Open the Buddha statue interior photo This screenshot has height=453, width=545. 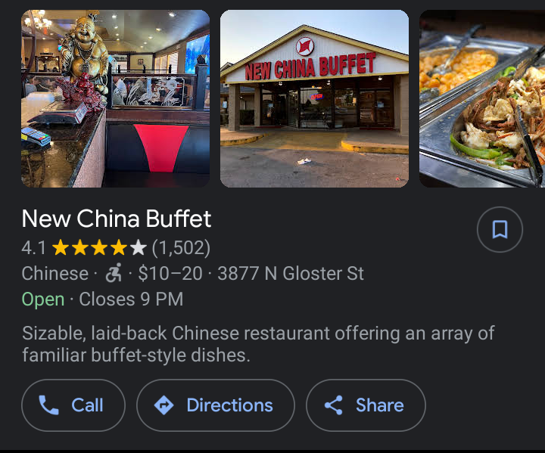point(115,98)
